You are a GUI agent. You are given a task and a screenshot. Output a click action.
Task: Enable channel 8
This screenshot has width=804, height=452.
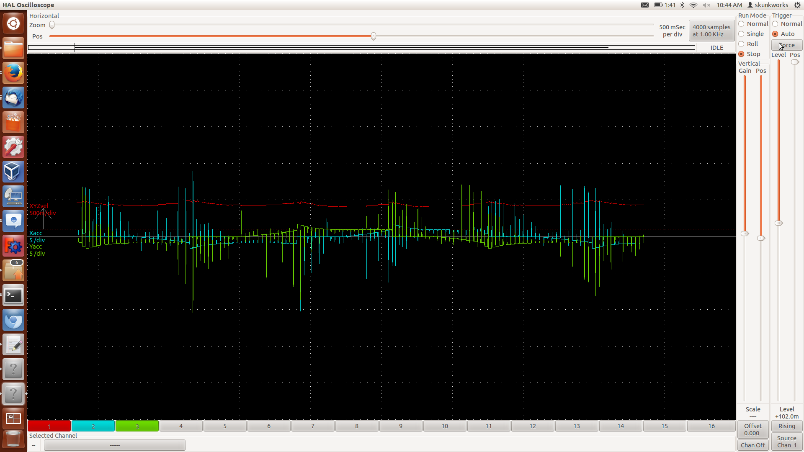tap(357, 426)
